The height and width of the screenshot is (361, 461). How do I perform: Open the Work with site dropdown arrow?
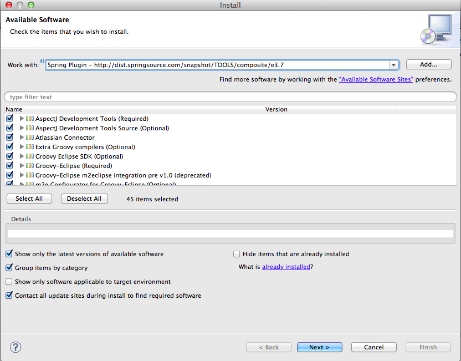coord(393,65)
